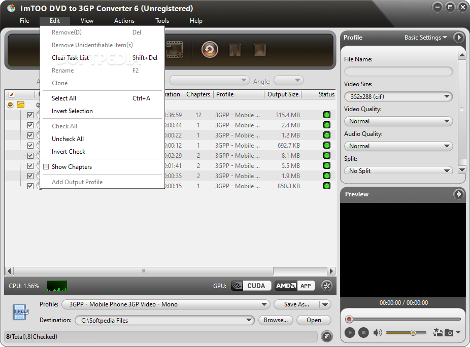470x347 pixels.
Task: Uncheck the title row with 1.2 MB output
Action: pos(30,135)
